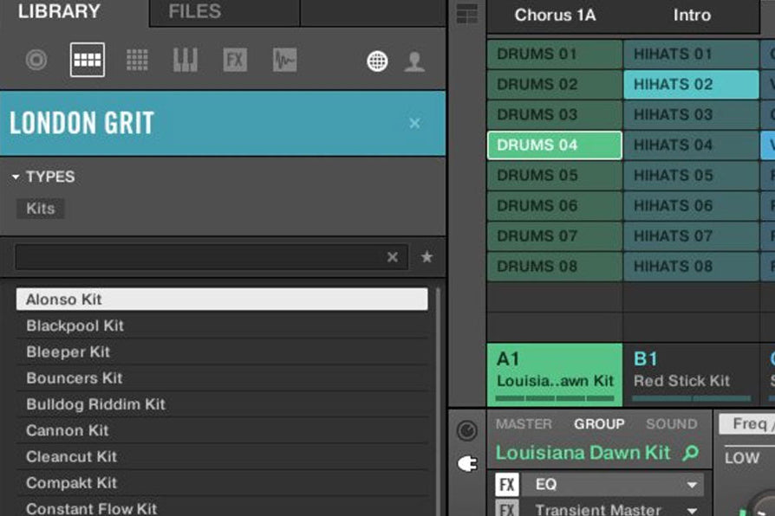Select the Sounds filter icon
The width and height of the screenshot is (775, 516).
(x=136, y=59)
